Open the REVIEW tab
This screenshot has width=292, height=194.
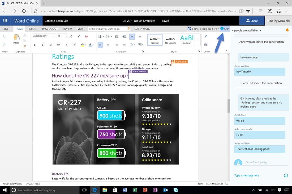(67, 29)
